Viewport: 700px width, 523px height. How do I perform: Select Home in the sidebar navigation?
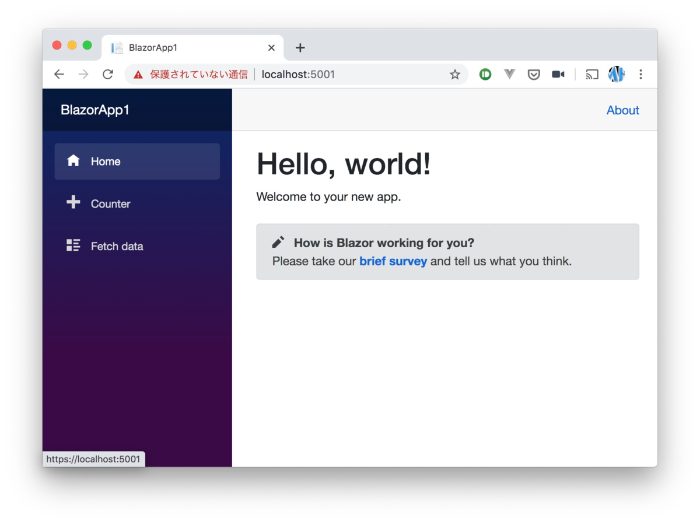137,162
